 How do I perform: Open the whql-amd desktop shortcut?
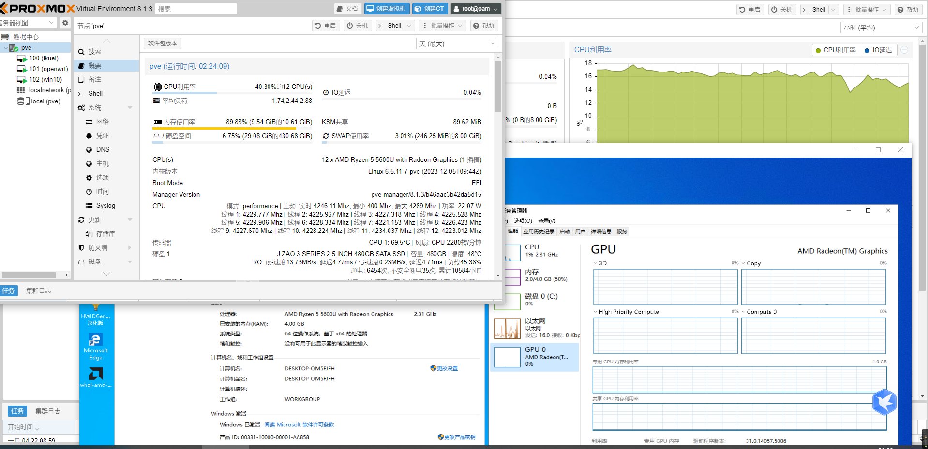coord(96,377)
